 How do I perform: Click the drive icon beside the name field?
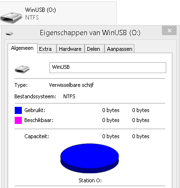coord(22,69)
